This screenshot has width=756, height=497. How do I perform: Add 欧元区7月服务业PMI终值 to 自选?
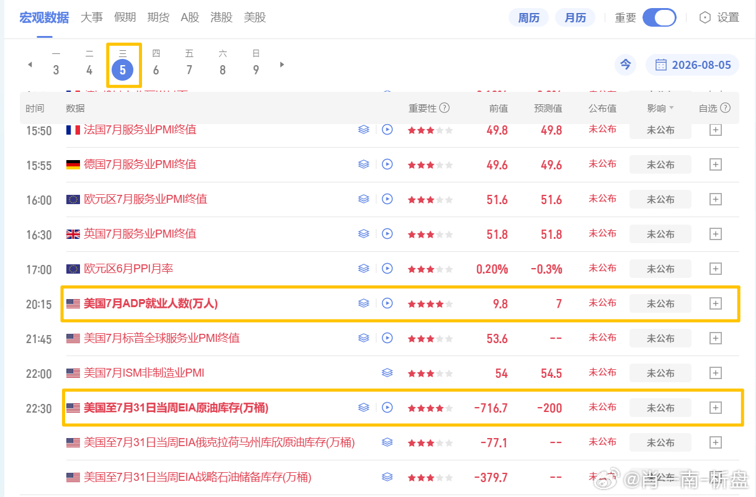(x=716, y=199)
